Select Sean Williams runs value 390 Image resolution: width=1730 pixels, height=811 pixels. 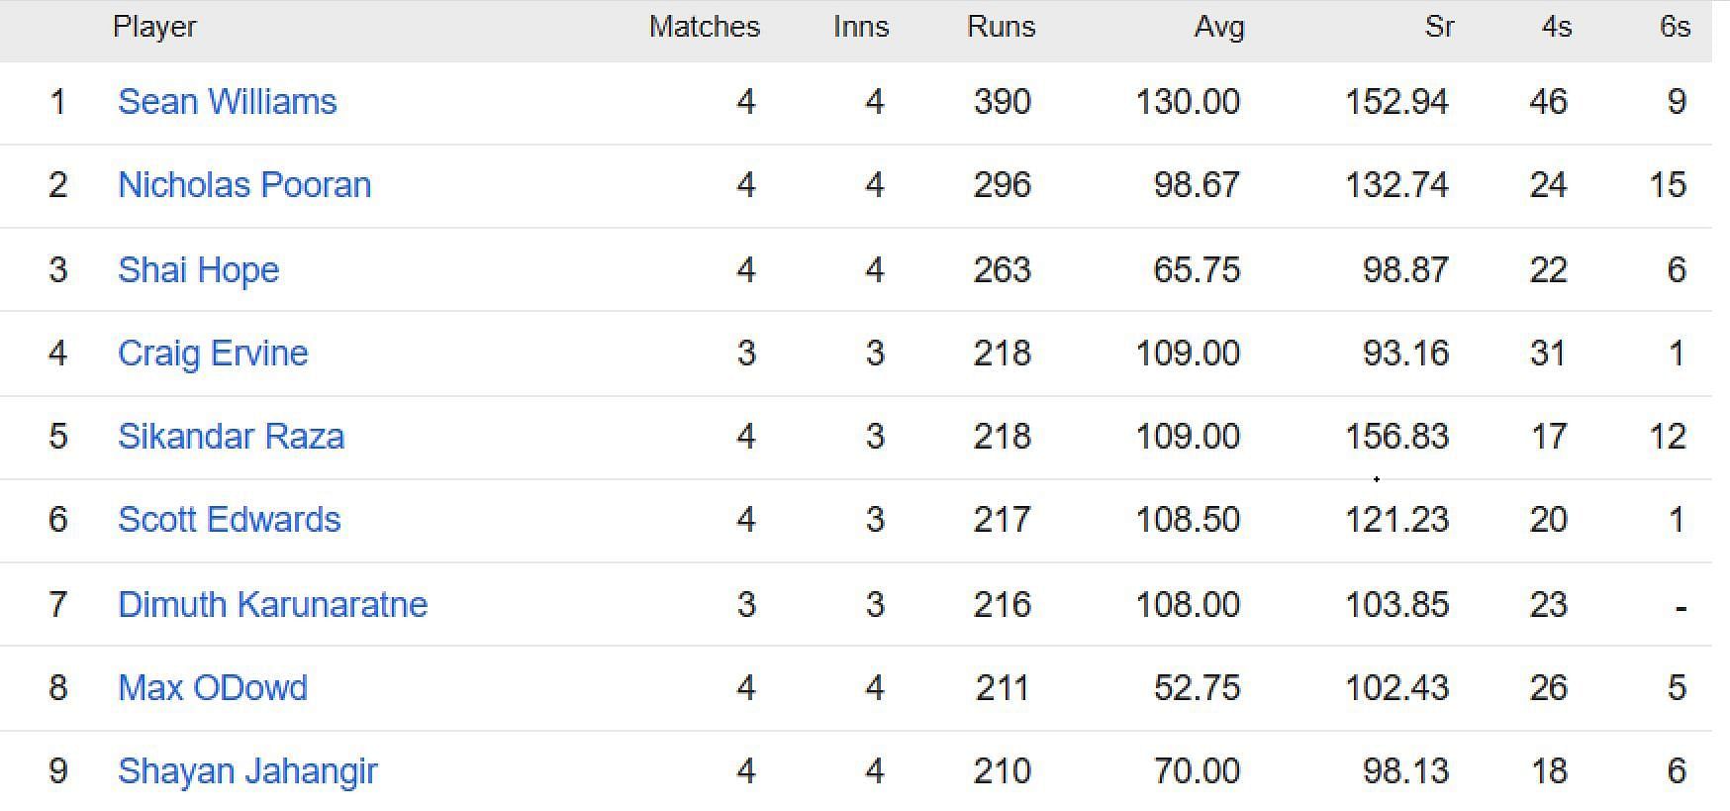pyautogui.click(x=1002, y=102)
